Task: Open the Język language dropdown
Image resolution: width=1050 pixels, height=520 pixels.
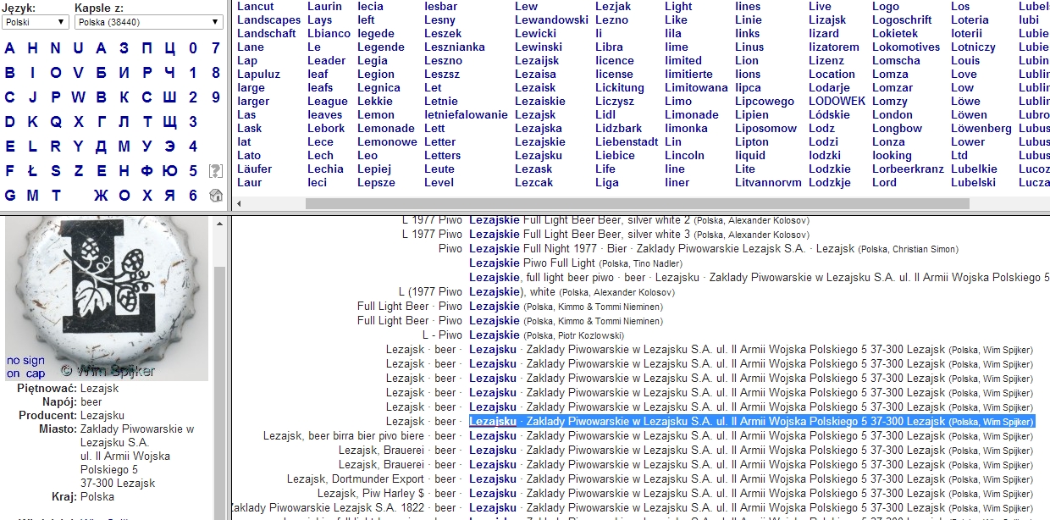Action: click(x=36, y=22)
